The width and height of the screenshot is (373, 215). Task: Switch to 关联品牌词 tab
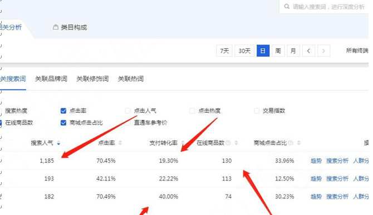click(51, 79)
